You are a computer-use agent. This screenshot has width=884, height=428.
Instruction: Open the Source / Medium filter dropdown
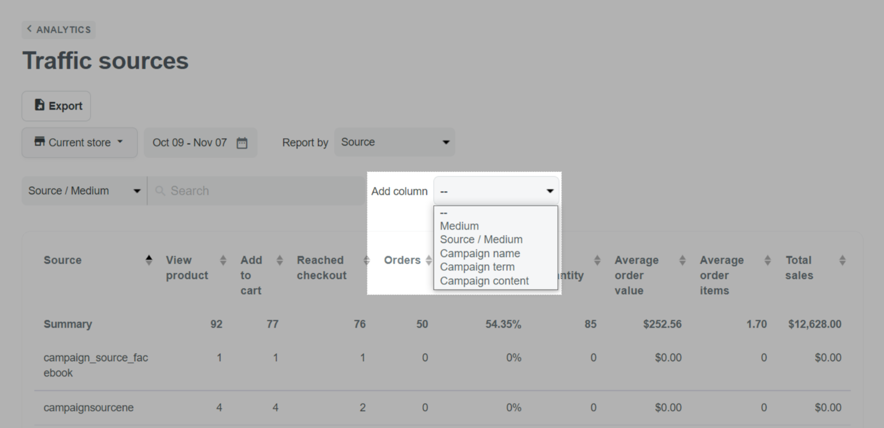(84, 191)
